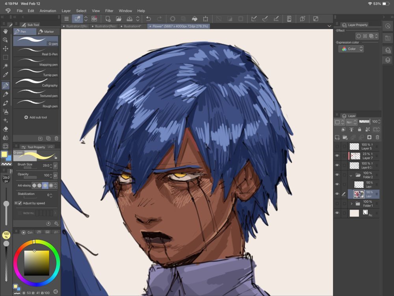Open the File menu
This screenshot has width=394, height=296.
pos(20,11)
